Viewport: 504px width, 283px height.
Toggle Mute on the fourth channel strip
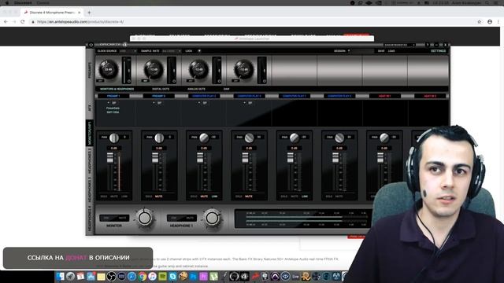(x=249, y=197)
